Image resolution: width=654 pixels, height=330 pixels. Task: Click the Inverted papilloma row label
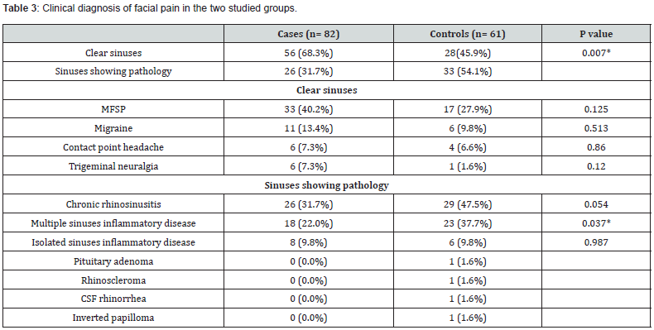point(113,318)
